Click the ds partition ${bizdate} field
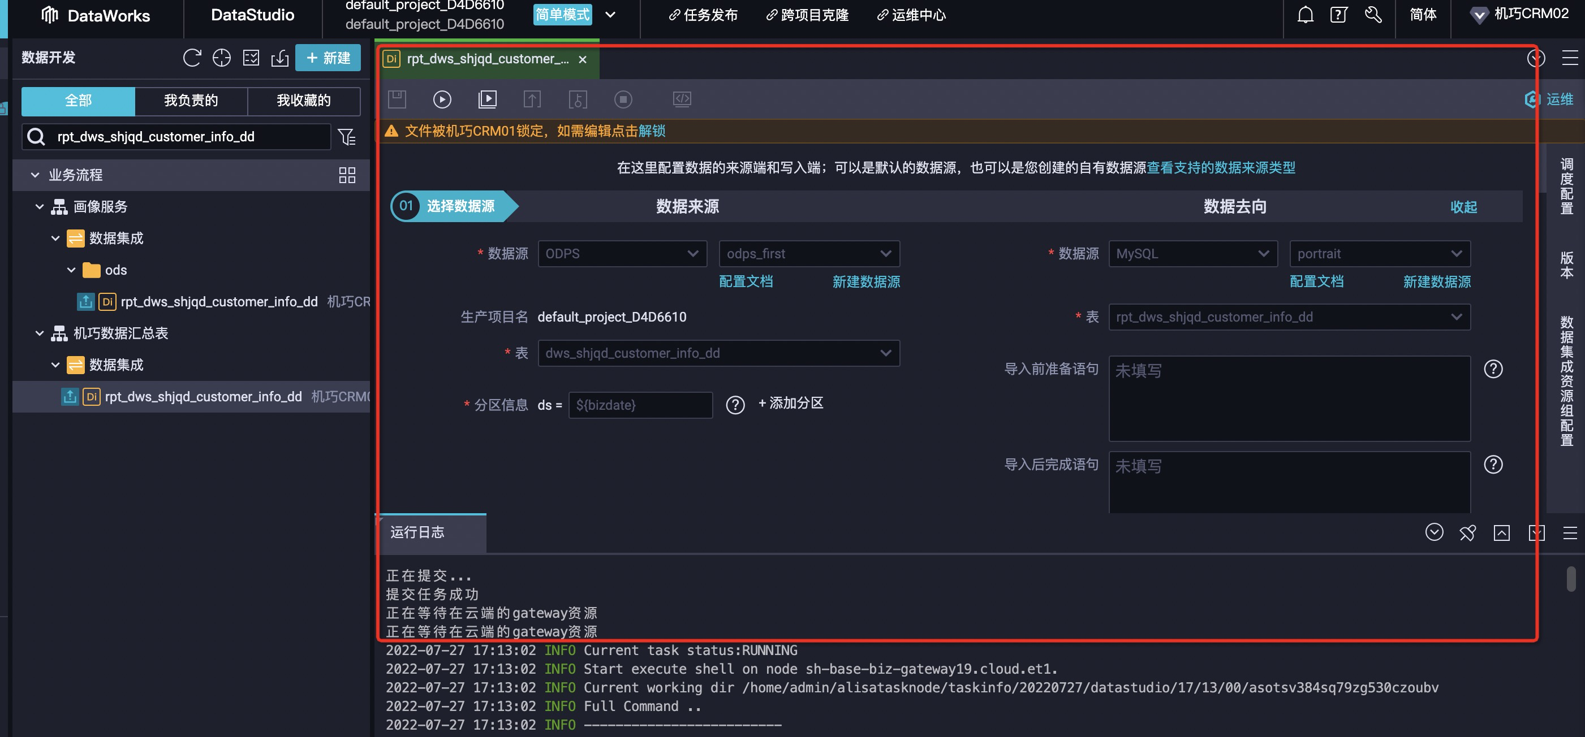This screenshot has height=737, width=1585. tap(640, 405)
